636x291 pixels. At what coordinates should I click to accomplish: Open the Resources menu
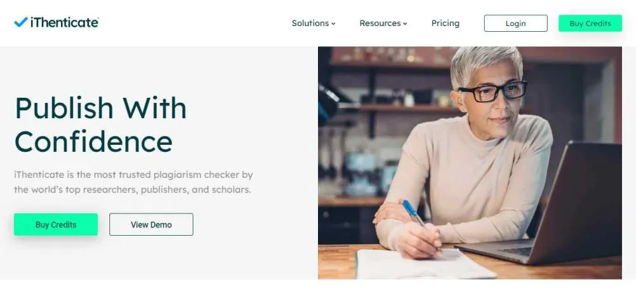380,24
